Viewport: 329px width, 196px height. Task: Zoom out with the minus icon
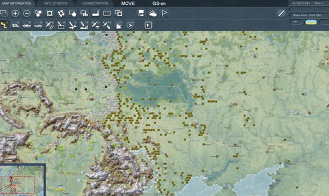coord(27,13)
